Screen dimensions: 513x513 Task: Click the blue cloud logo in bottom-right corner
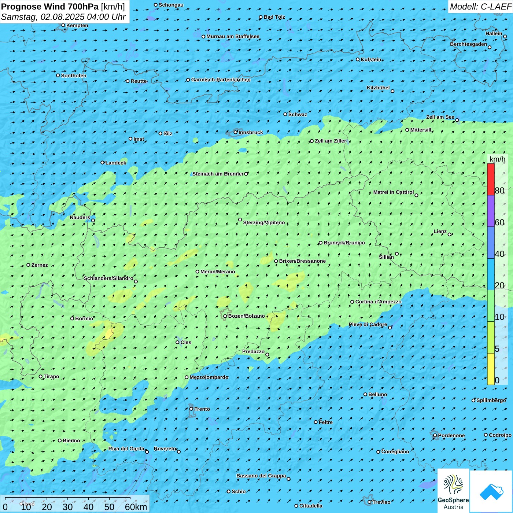click(491, 491)
